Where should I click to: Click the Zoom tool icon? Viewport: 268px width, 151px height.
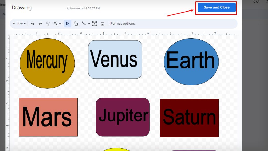tap(55, 24)
